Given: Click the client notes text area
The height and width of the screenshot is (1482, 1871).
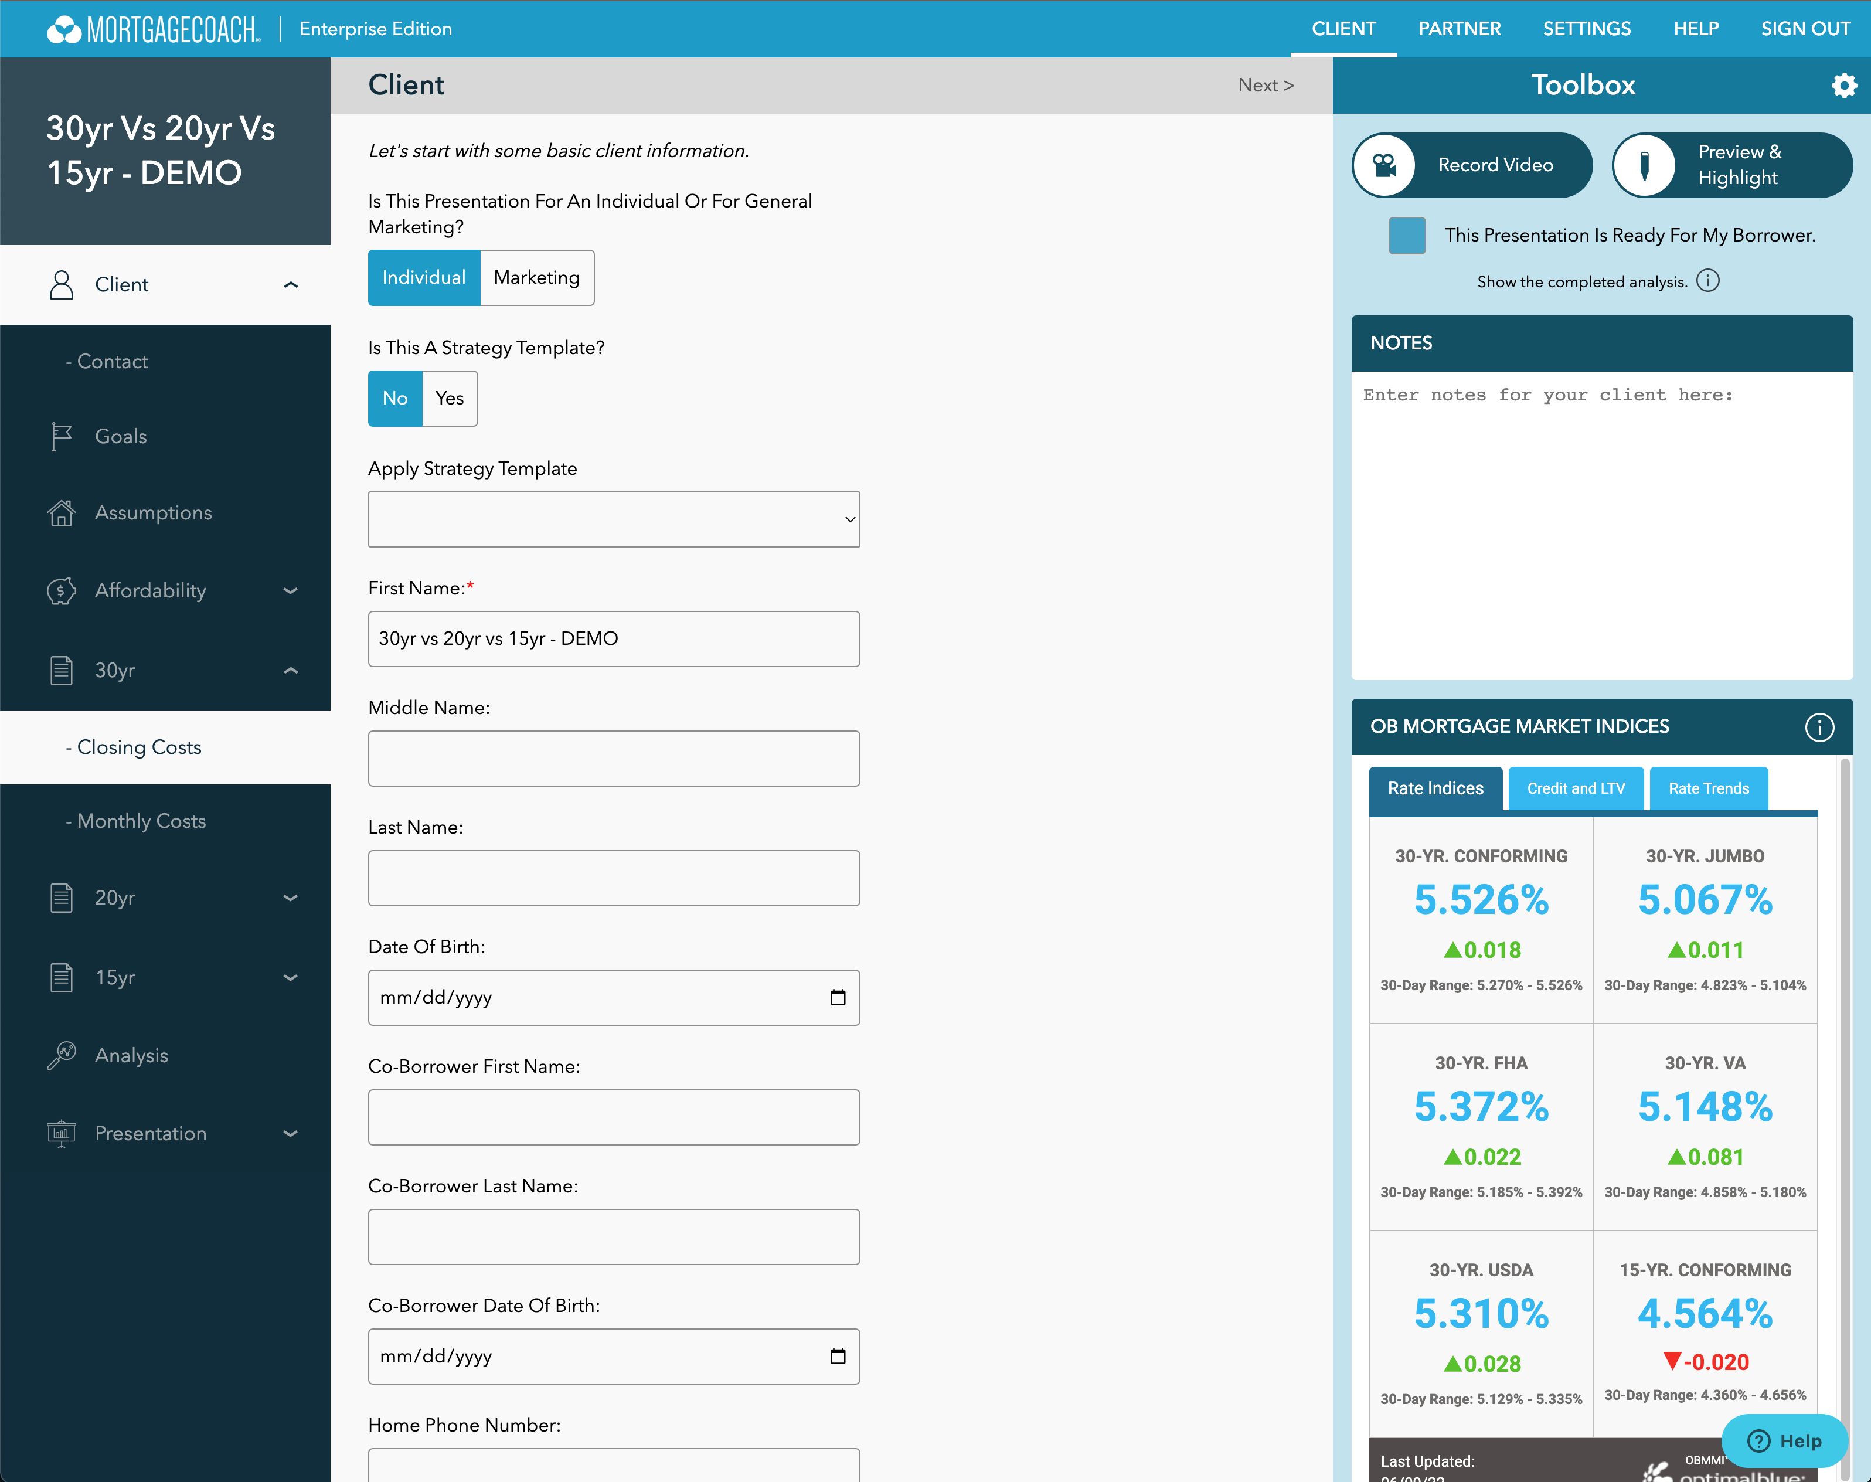Looking at the screenshot, I should pyautogui.click(x=1602, y=526).
